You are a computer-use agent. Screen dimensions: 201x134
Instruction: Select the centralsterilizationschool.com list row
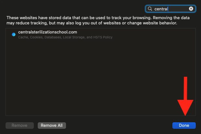tap(100, 34)
